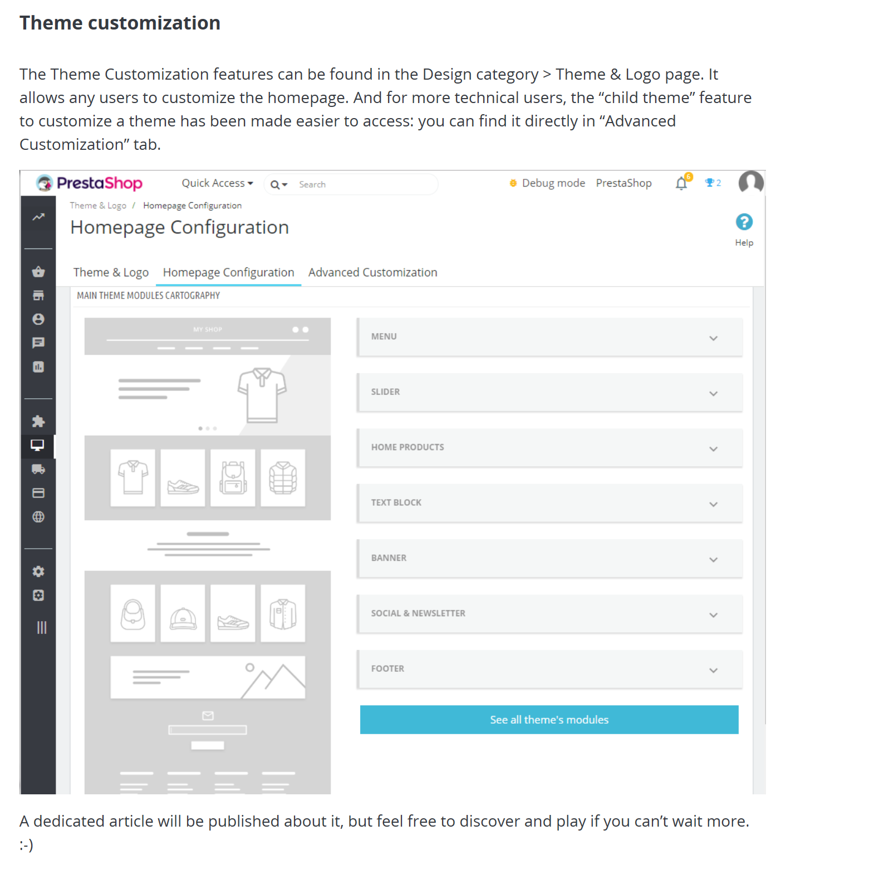Image resolution: width=894 pixels, height=879 pixels.
Task: Open the Dashboard trend icon in sidebar
Action: (38, 217)
